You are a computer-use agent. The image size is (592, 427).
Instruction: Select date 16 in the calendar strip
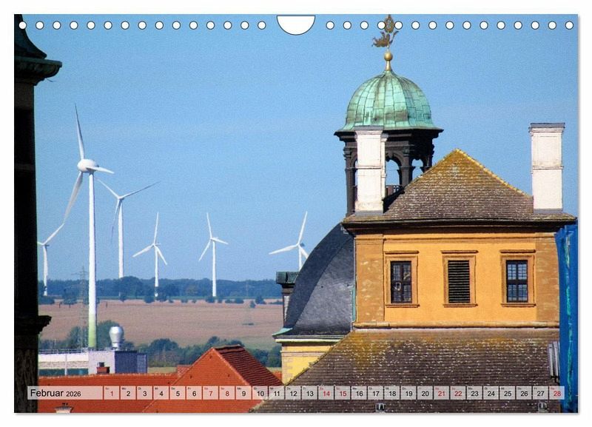pos(359,393)
